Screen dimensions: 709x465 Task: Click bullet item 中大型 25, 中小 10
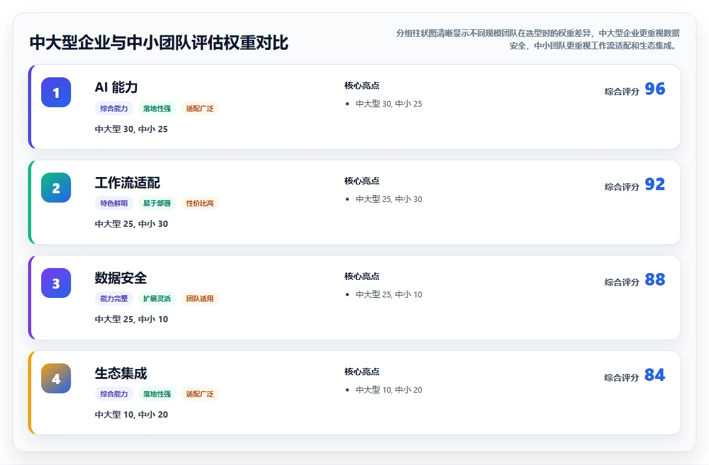[x=389, y=295]
